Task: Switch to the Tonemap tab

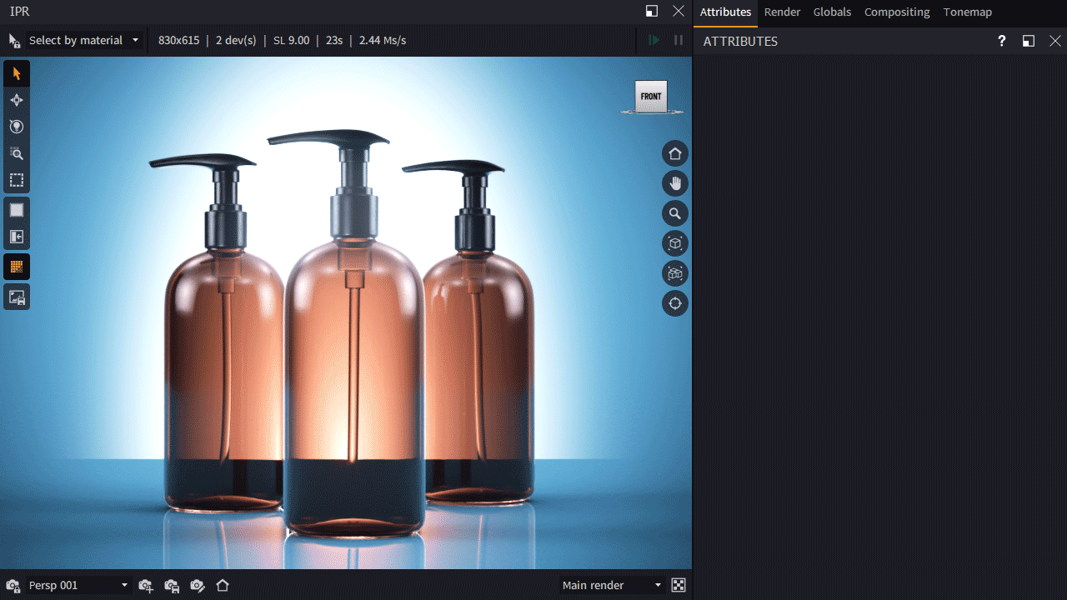Action: pos(967,12)
